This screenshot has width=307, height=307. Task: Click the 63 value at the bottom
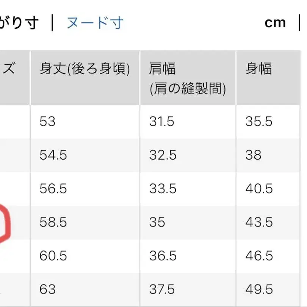point(45,288)
